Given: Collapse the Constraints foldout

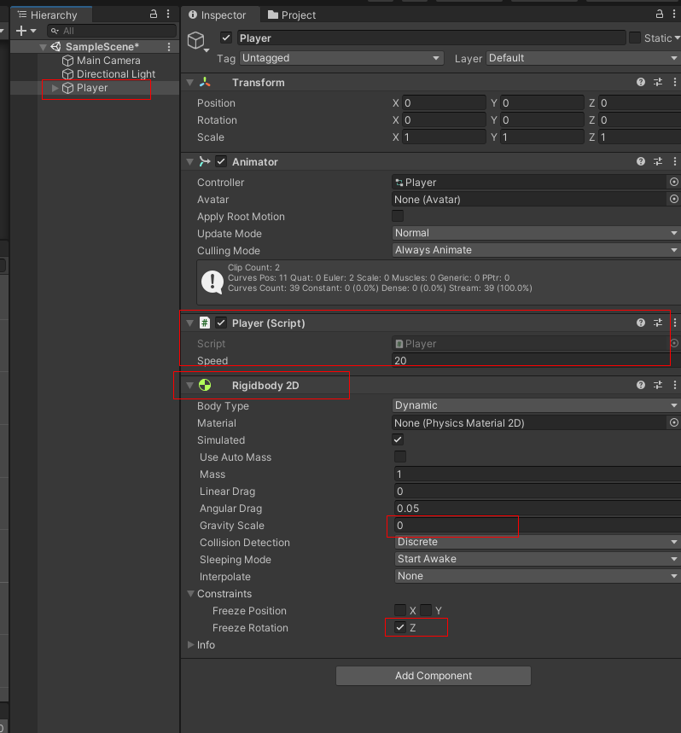Looking at the screenshot, I should (x=190, y=594).
